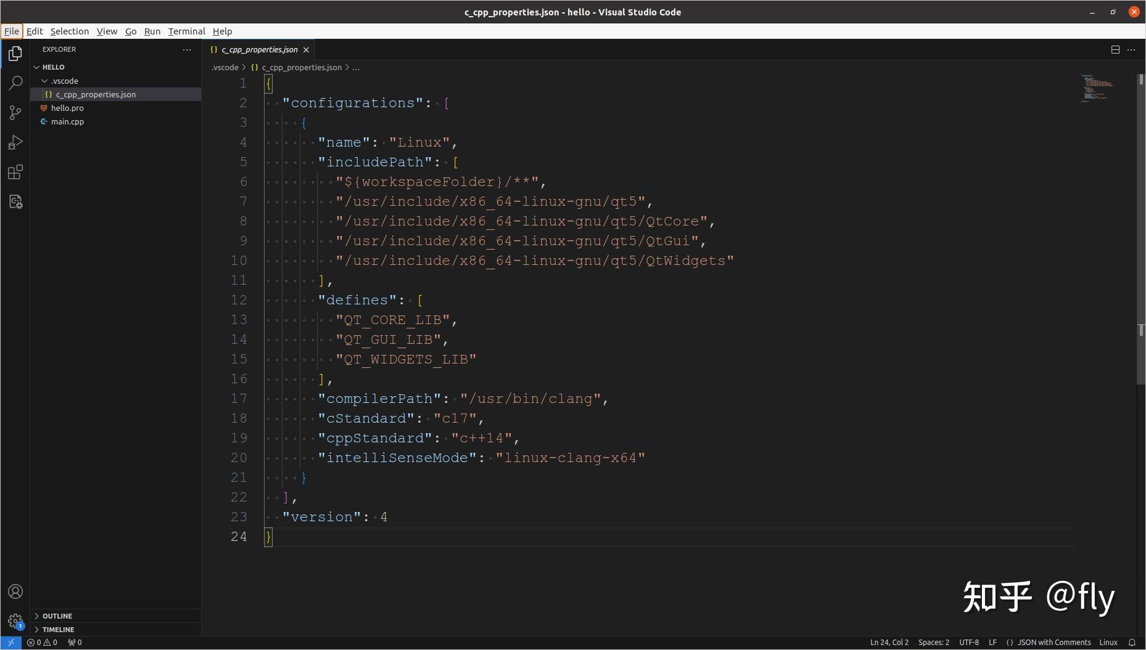The width and height of the screenshot is (1146, 650).
Task: Click the Linux configuration status item
Action: tap(1108, 642)
